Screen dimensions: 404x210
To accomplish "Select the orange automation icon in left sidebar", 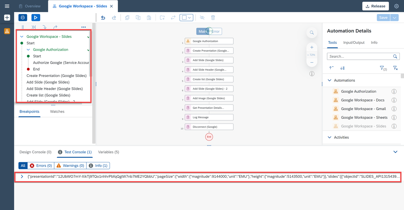I will [x=7, y=31].
